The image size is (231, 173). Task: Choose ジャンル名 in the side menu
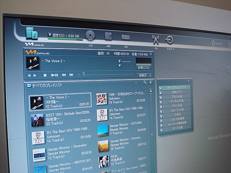(x=175, y=105)
